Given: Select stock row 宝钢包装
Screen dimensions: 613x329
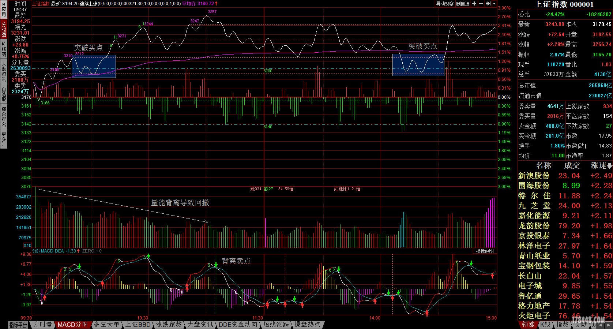Looking at the screenshot, I should click(565, 266).
